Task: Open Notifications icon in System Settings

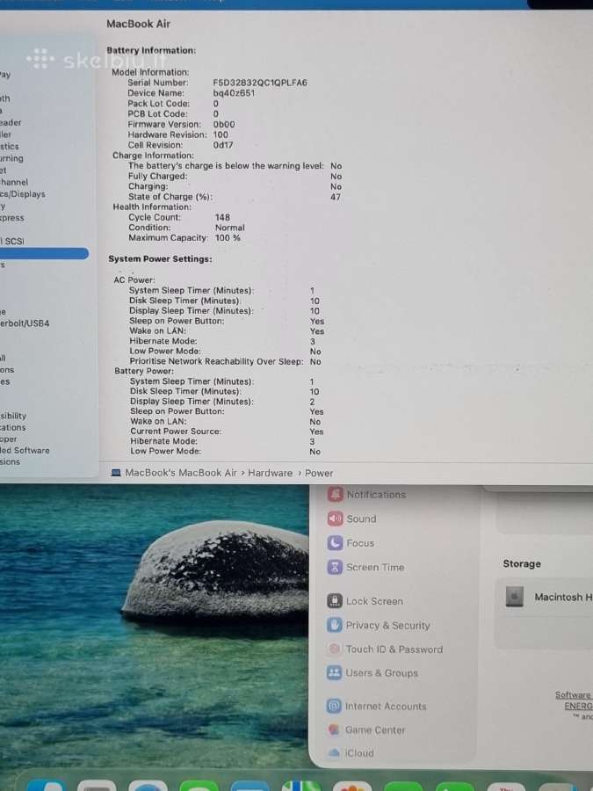Action: point(336,494)
